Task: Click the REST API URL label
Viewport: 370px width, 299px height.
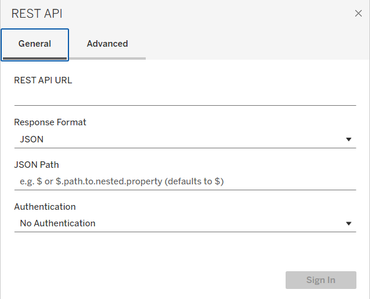Action: click(43, 80)
